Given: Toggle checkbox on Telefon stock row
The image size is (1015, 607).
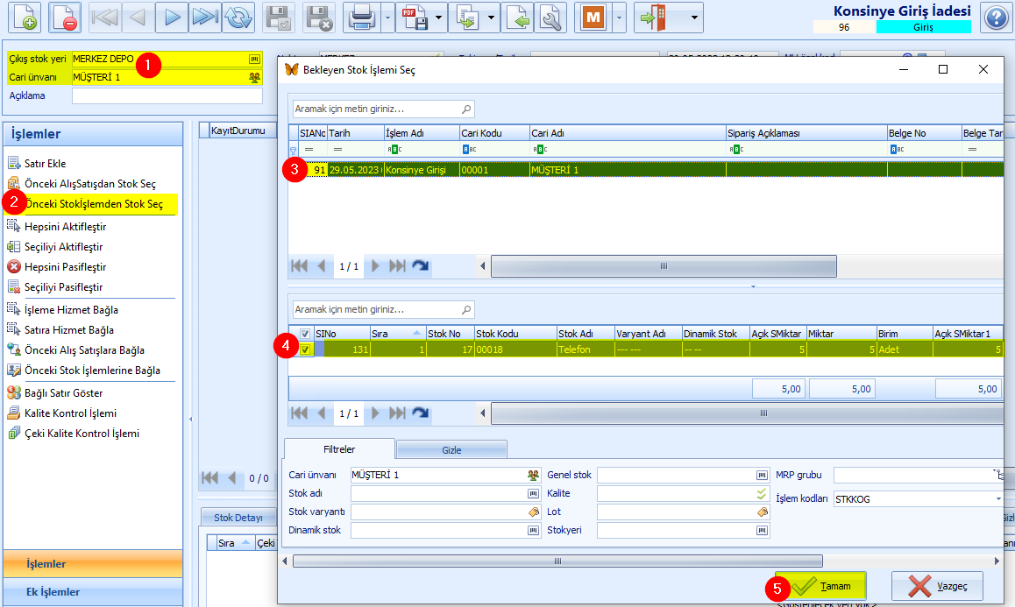Looking at the screenshot, I should coord(305,349).
